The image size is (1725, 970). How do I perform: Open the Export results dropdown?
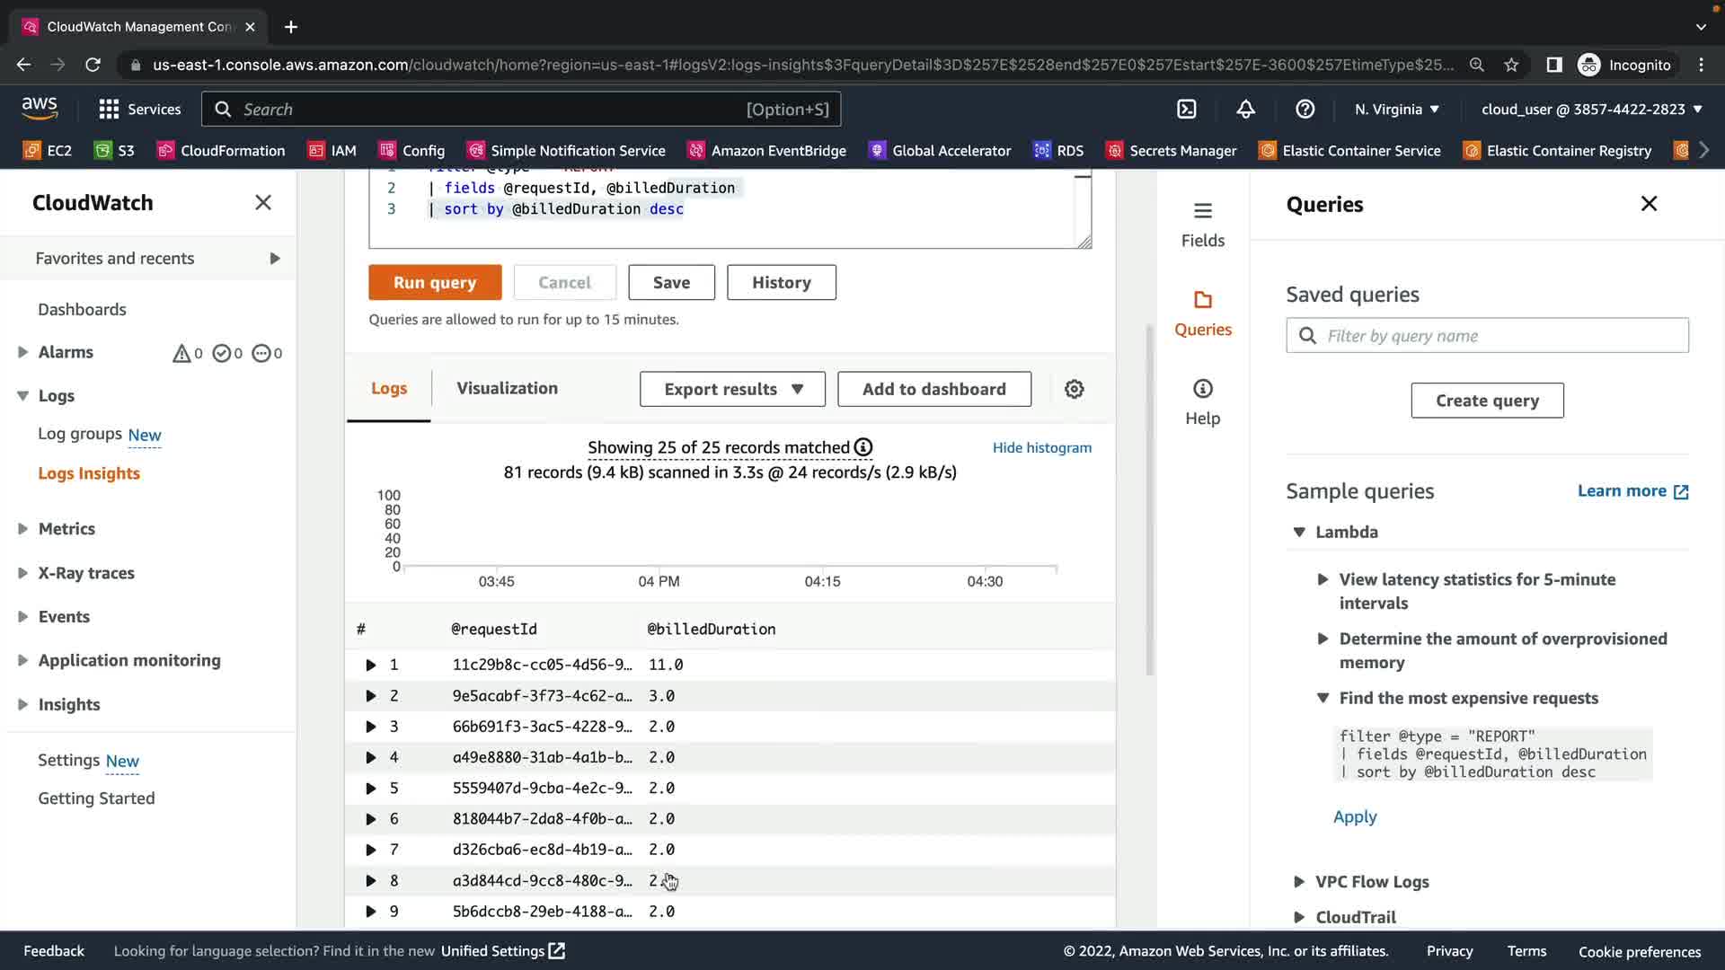732,389
